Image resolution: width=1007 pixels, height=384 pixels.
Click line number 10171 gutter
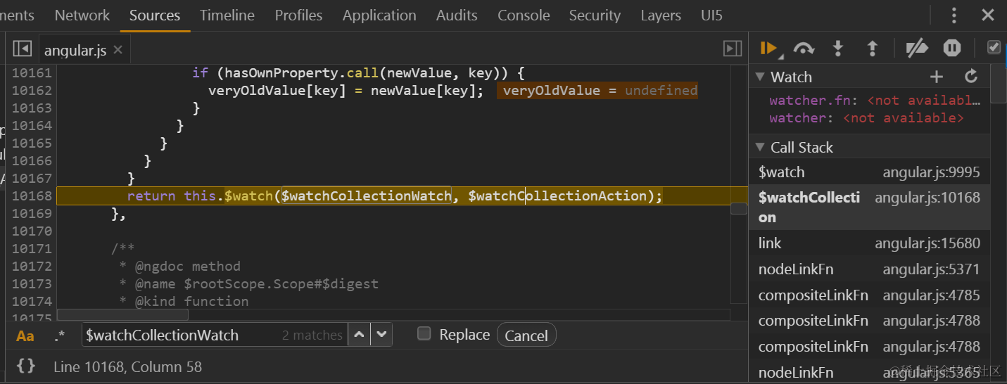32,248
